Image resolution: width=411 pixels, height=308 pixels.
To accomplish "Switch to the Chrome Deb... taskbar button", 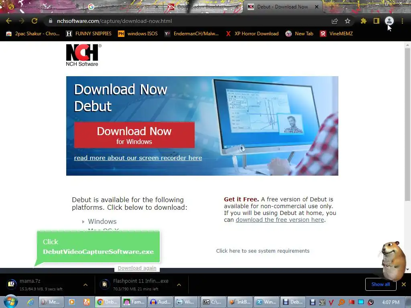I will click(108, 302).
